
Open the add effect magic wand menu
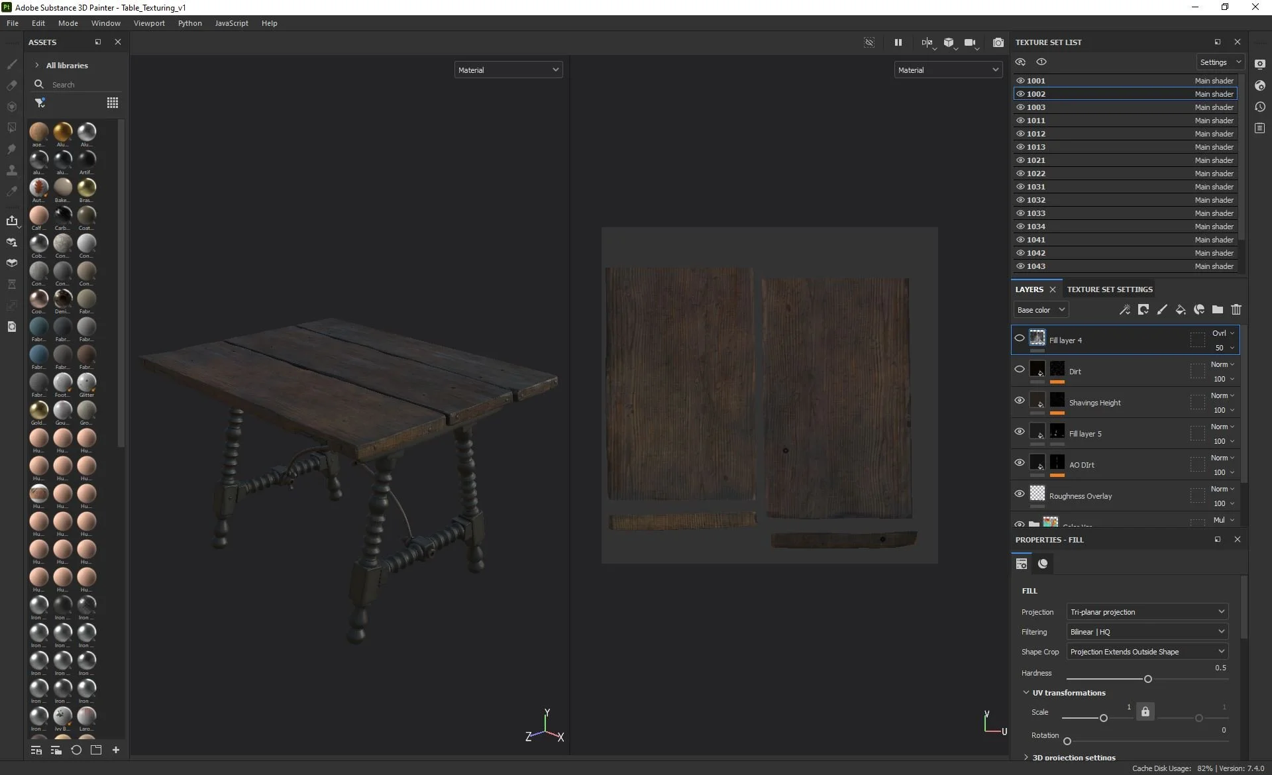click(x=1124, y=309)
